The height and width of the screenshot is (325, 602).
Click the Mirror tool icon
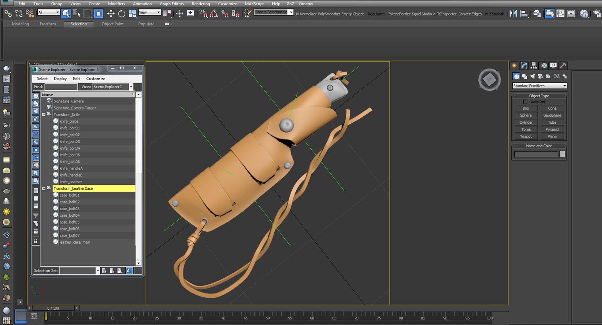click(x=513, y=13)
